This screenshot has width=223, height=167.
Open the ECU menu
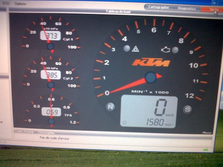(x=6, y=3)
